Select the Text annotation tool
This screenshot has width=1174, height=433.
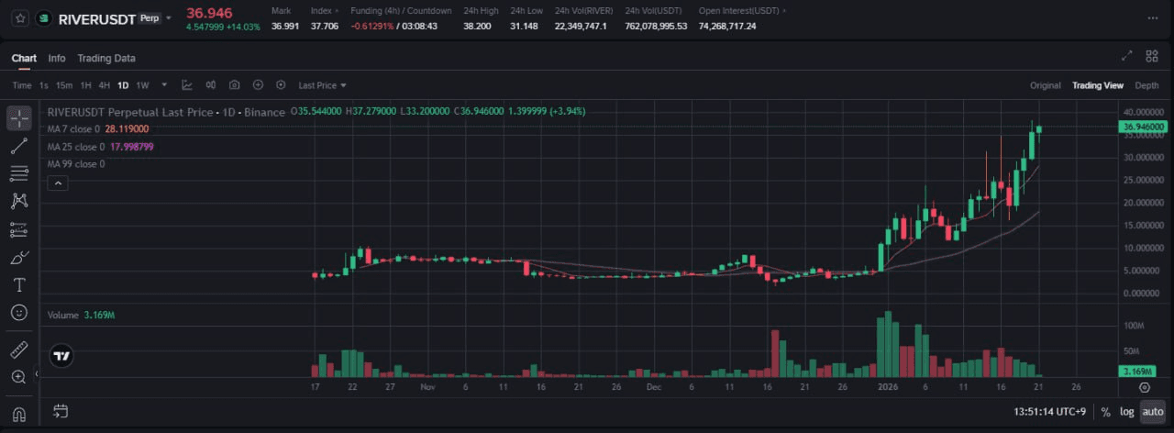coord(19,284)
